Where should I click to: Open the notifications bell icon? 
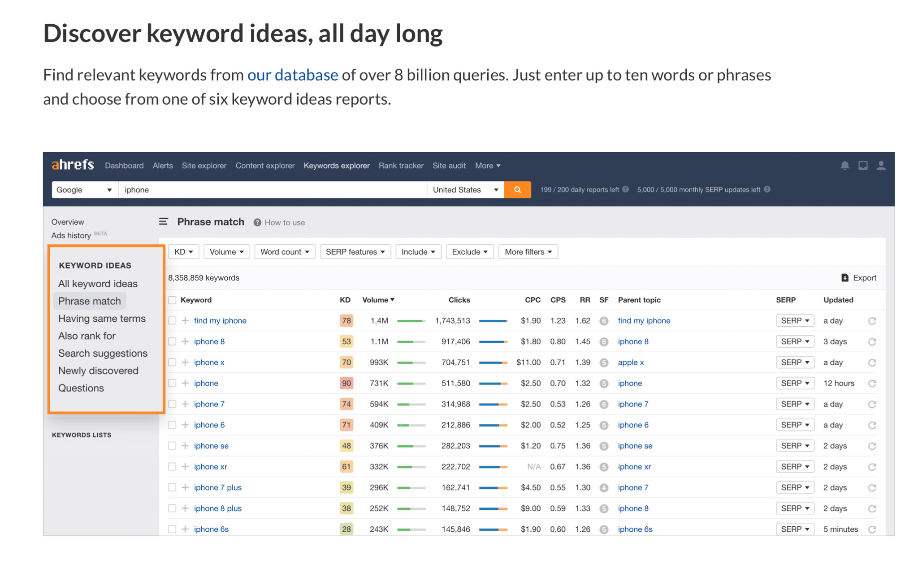(844, 166)
